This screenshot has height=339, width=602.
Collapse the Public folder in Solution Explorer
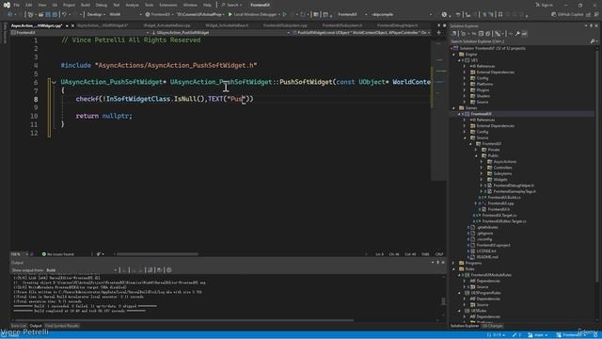point(476,155)
